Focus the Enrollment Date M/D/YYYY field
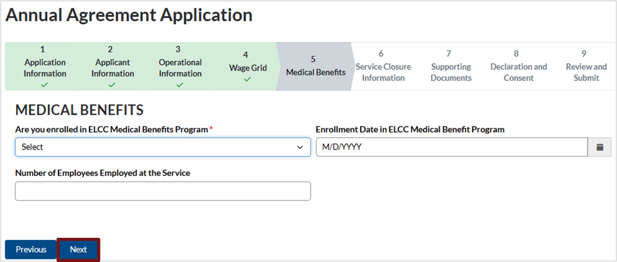 coord(452,147)
